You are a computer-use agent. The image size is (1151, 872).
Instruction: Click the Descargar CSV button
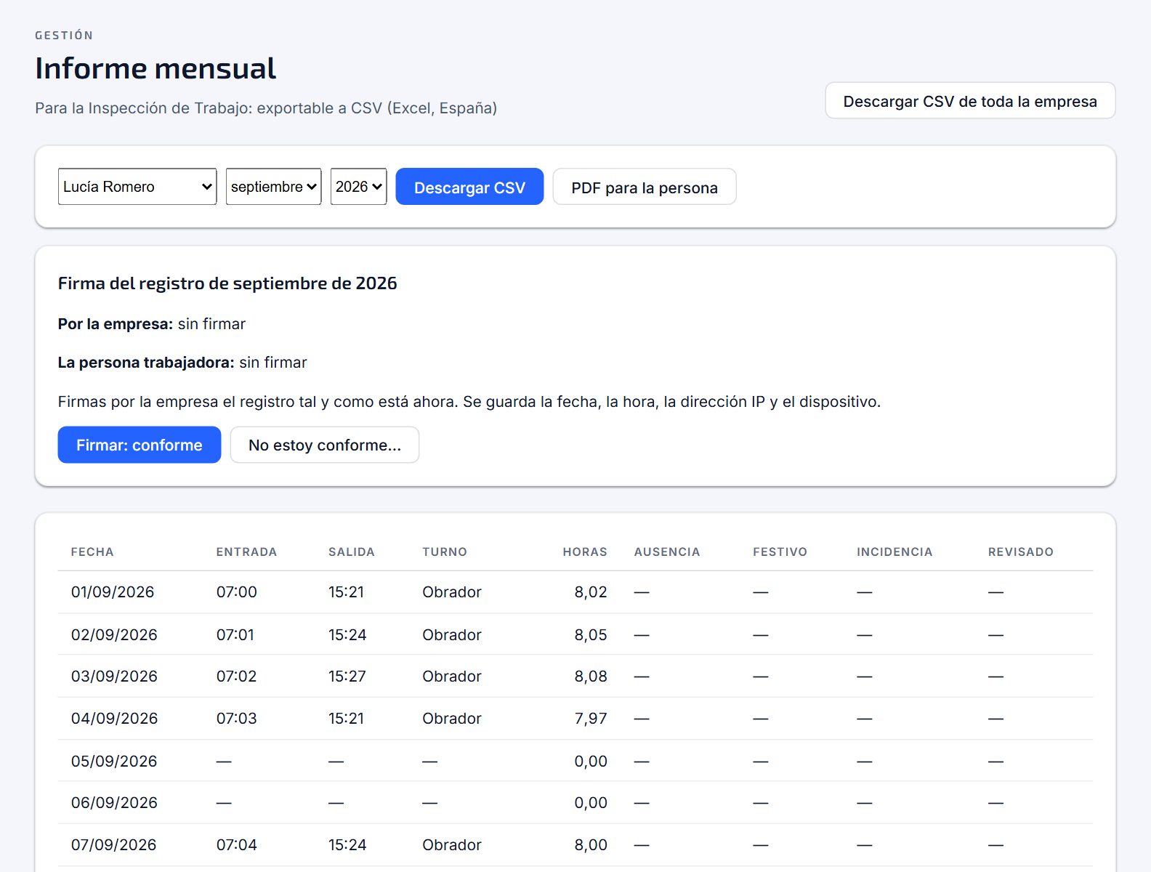coord(469,187)
